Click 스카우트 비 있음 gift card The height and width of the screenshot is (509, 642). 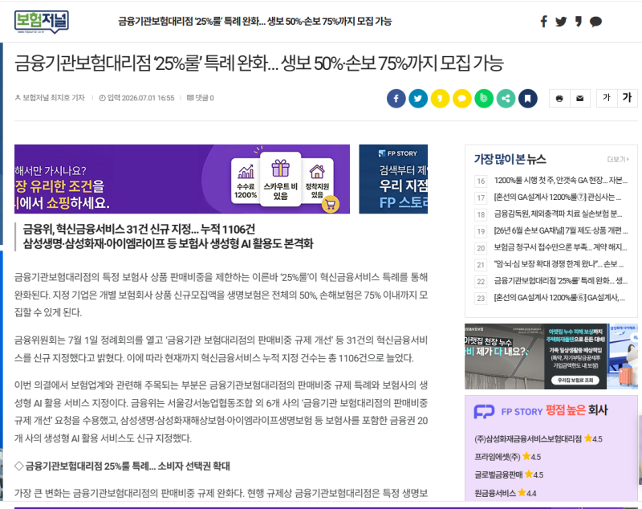[280, 179]
